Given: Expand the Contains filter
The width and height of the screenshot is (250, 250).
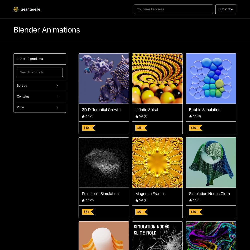Looking at the screenshot, I should pos(40,96).
